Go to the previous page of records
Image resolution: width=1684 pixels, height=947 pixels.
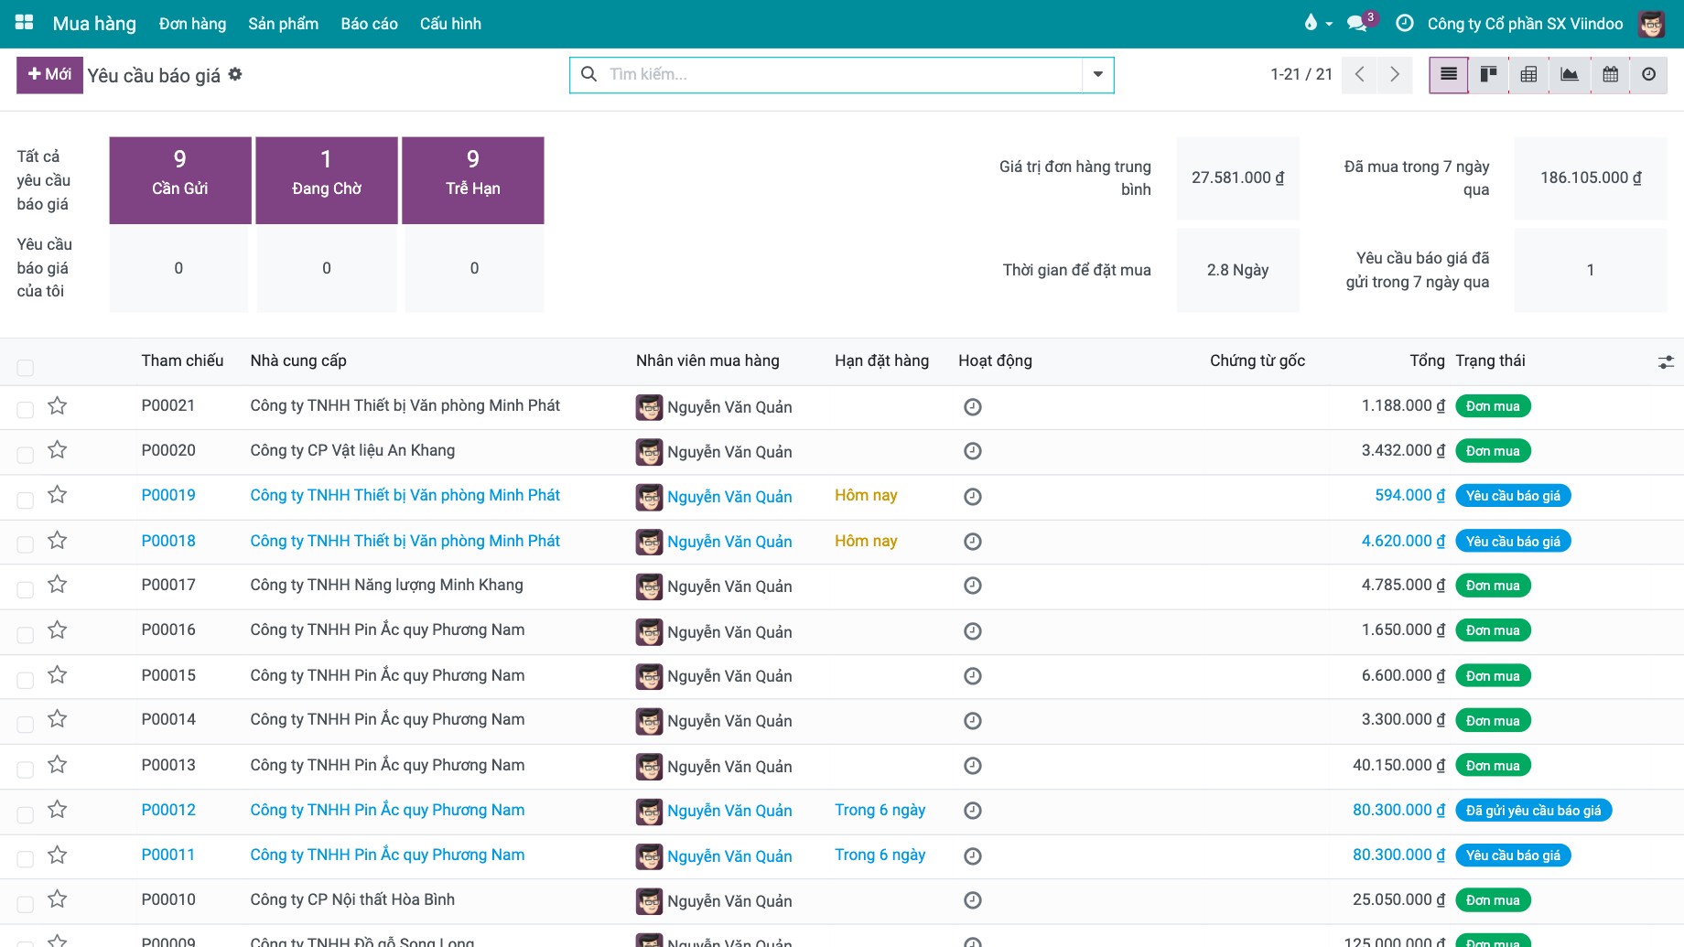pyautogui.click(x=1359, y=75)
